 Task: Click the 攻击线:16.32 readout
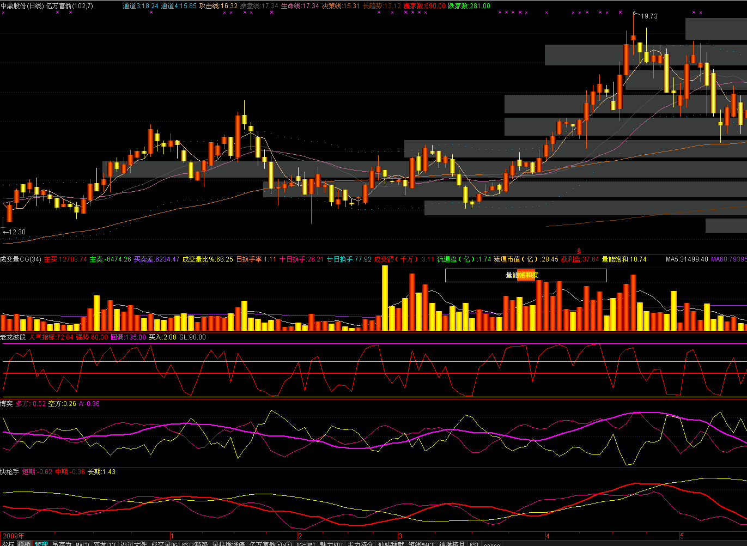(218, 6)
